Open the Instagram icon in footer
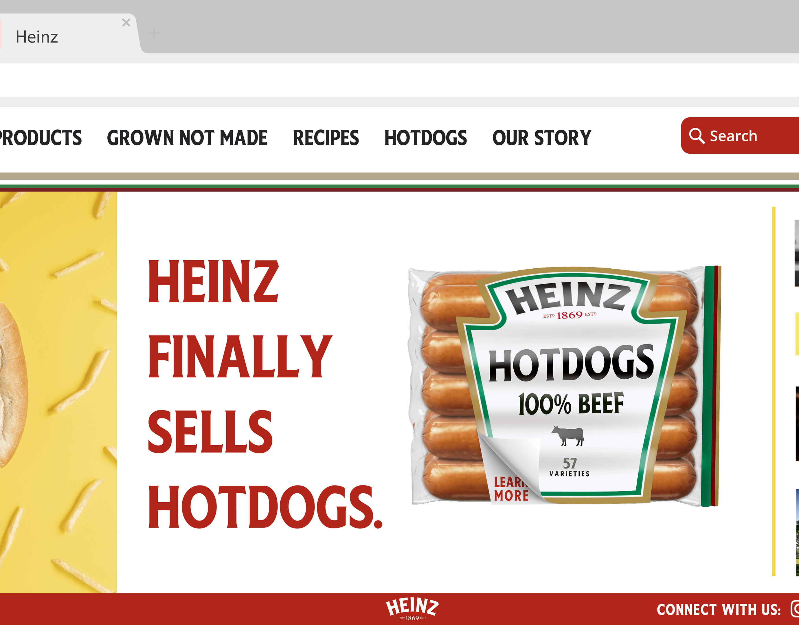Screen dimensions: 799x625 tap(795, 608)
